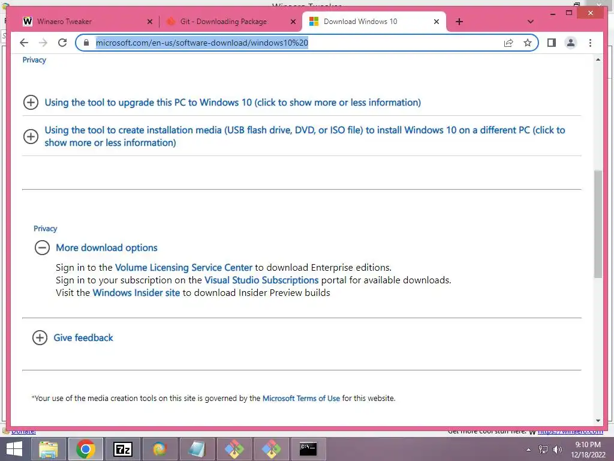This screenshot has width=614, height=461.
Task: Expand 'Using the tool to upgrade this PC' section
Action: tap(31, 102)
